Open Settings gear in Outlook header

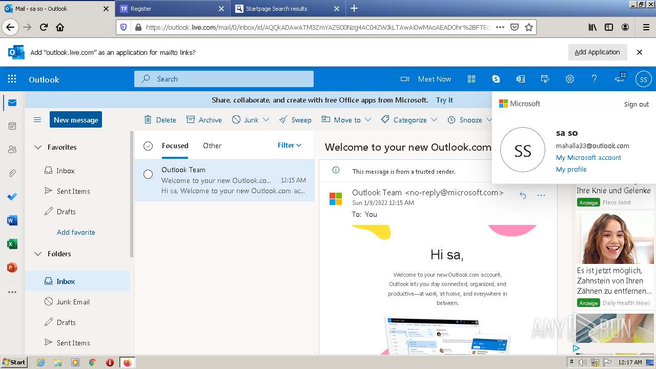570,79
